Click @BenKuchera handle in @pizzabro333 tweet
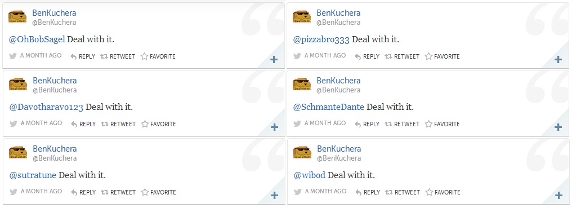This screenshot has height=208, width=572. [x=338, y=23]
